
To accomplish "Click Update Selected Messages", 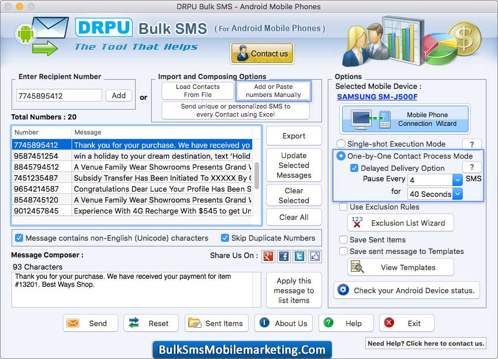I will coord(294,165).
